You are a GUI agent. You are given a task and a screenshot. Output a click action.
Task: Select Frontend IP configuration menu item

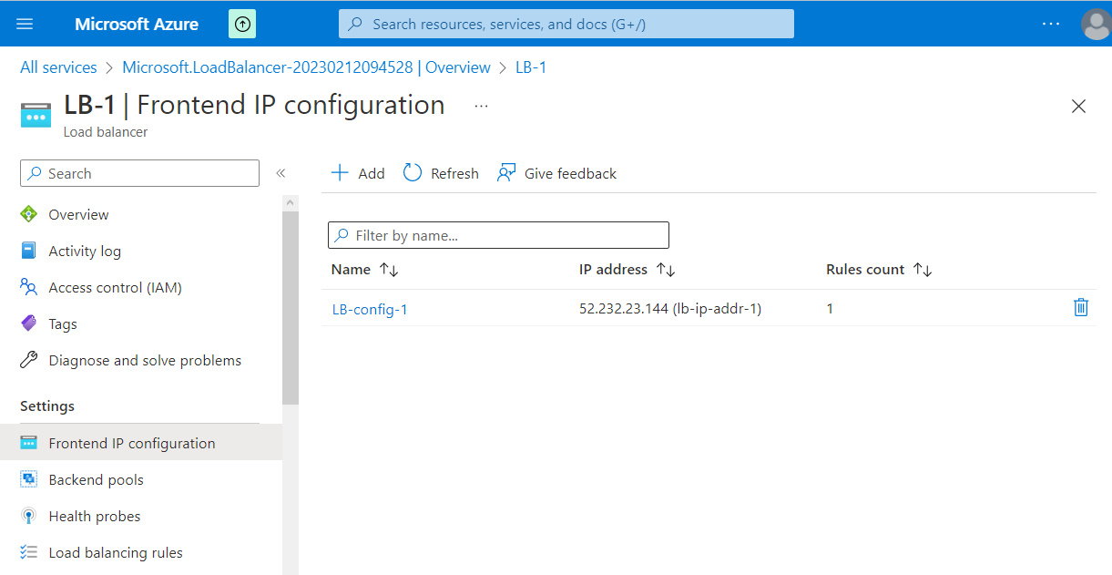[x=141, y=443]
